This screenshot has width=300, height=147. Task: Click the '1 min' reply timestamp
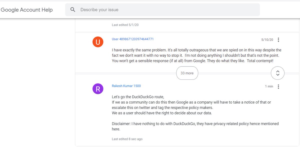269,86
